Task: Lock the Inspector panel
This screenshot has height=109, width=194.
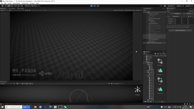Action: click(x=191, y=8)
